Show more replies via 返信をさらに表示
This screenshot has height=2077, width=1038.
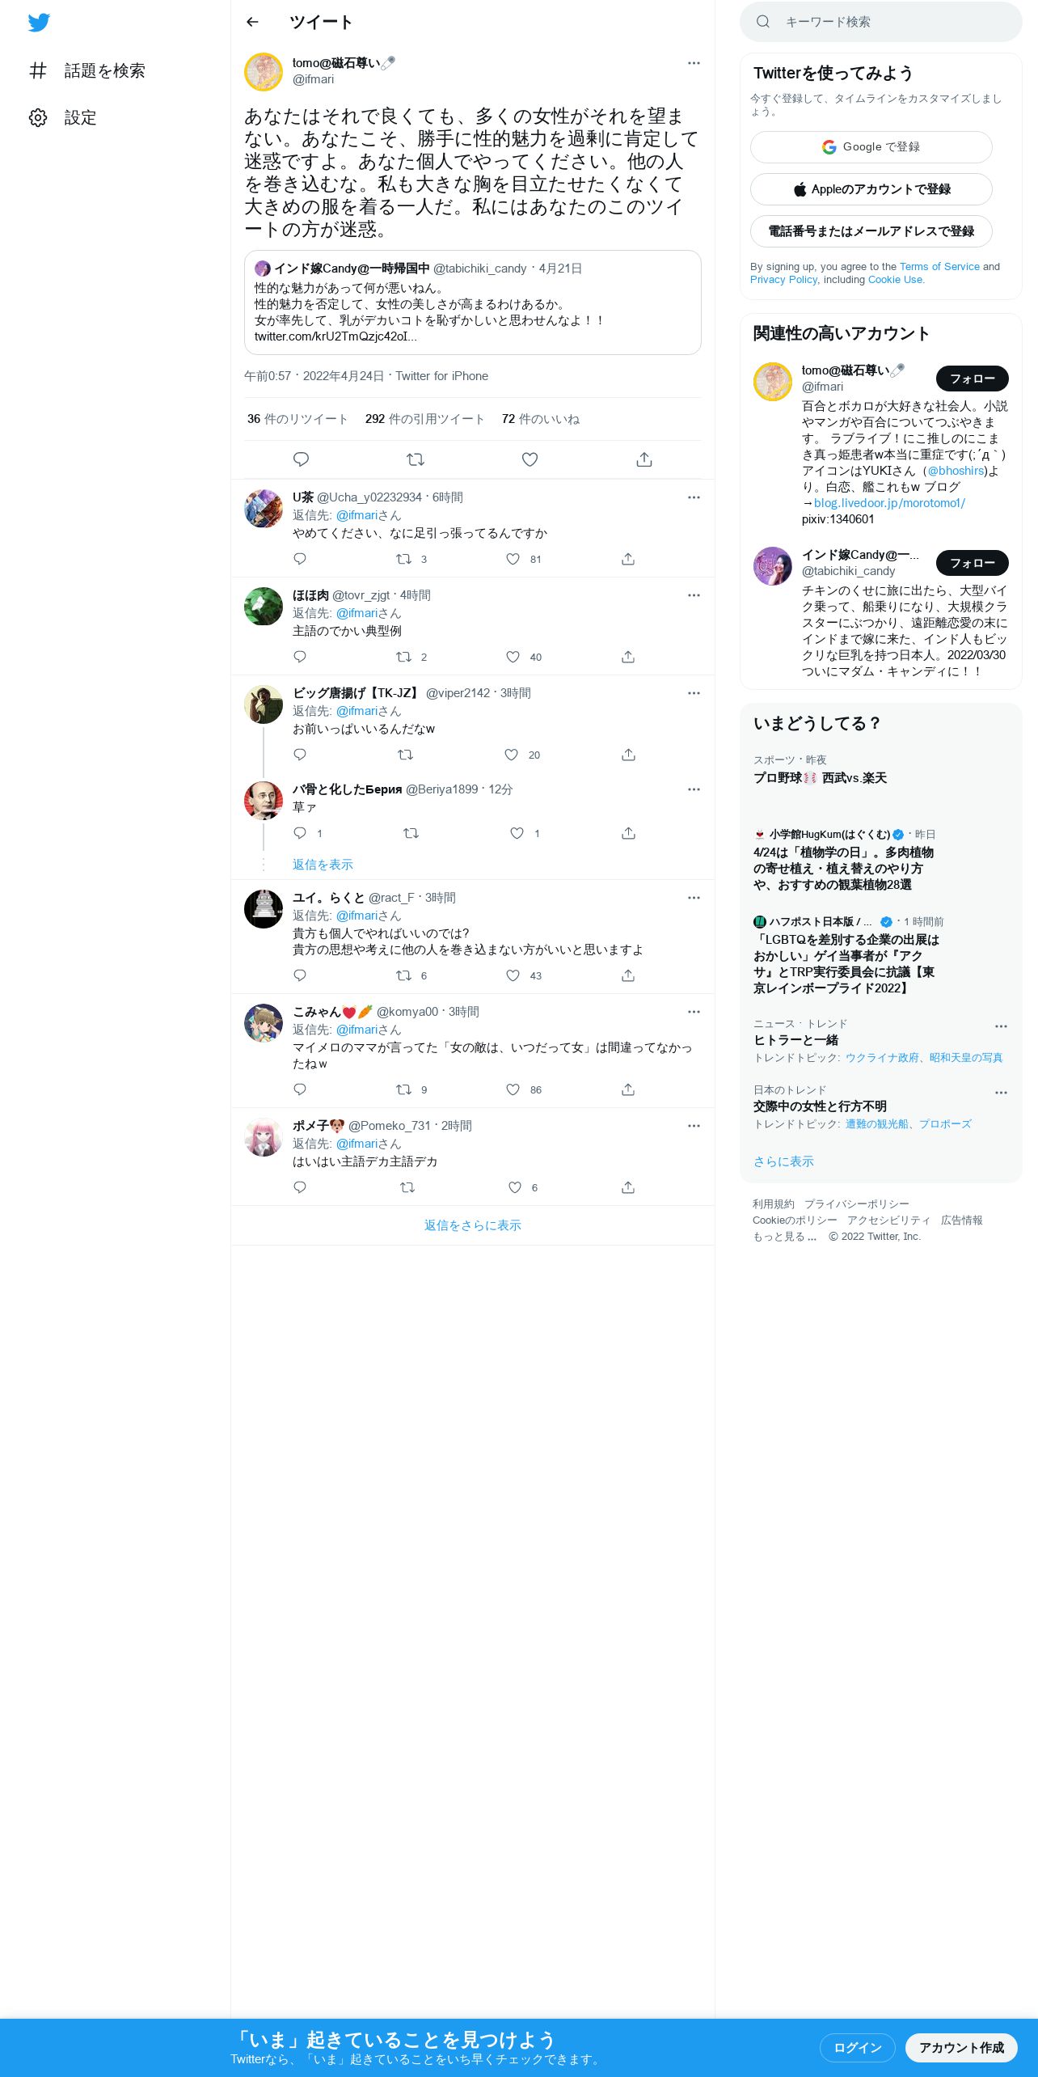473,1225
